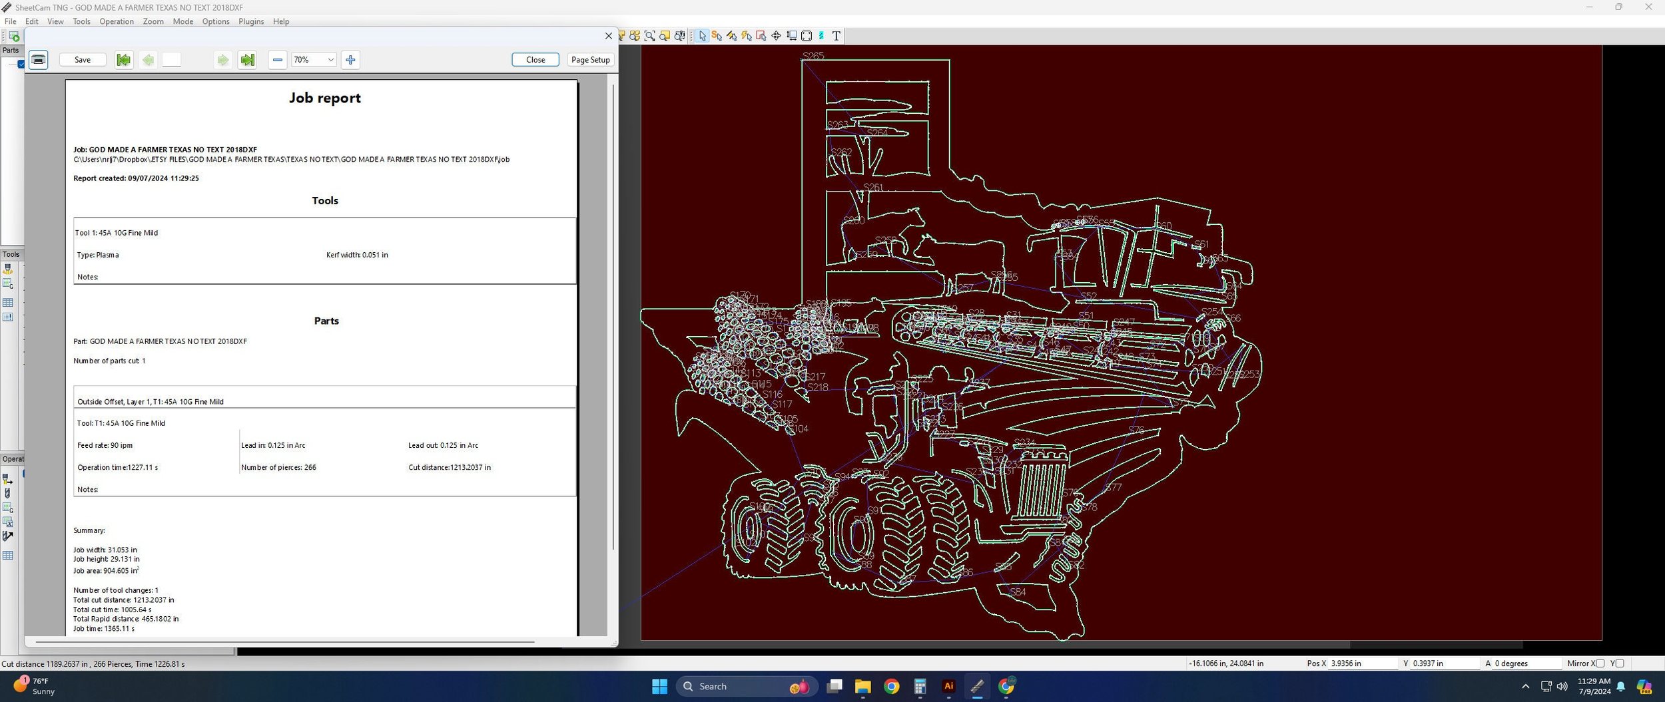The image size is (1665, 702).
Task: Open Google Chrome from the taskbar
Action: (891, 686)
